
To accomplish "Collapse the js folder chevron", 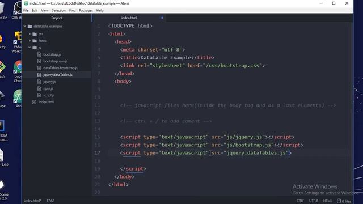I will coord(29,48).
